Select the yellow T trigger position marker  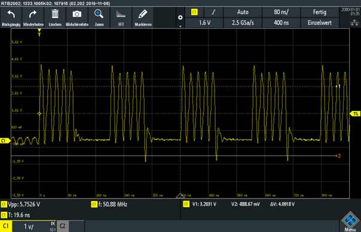coord(39,33)
